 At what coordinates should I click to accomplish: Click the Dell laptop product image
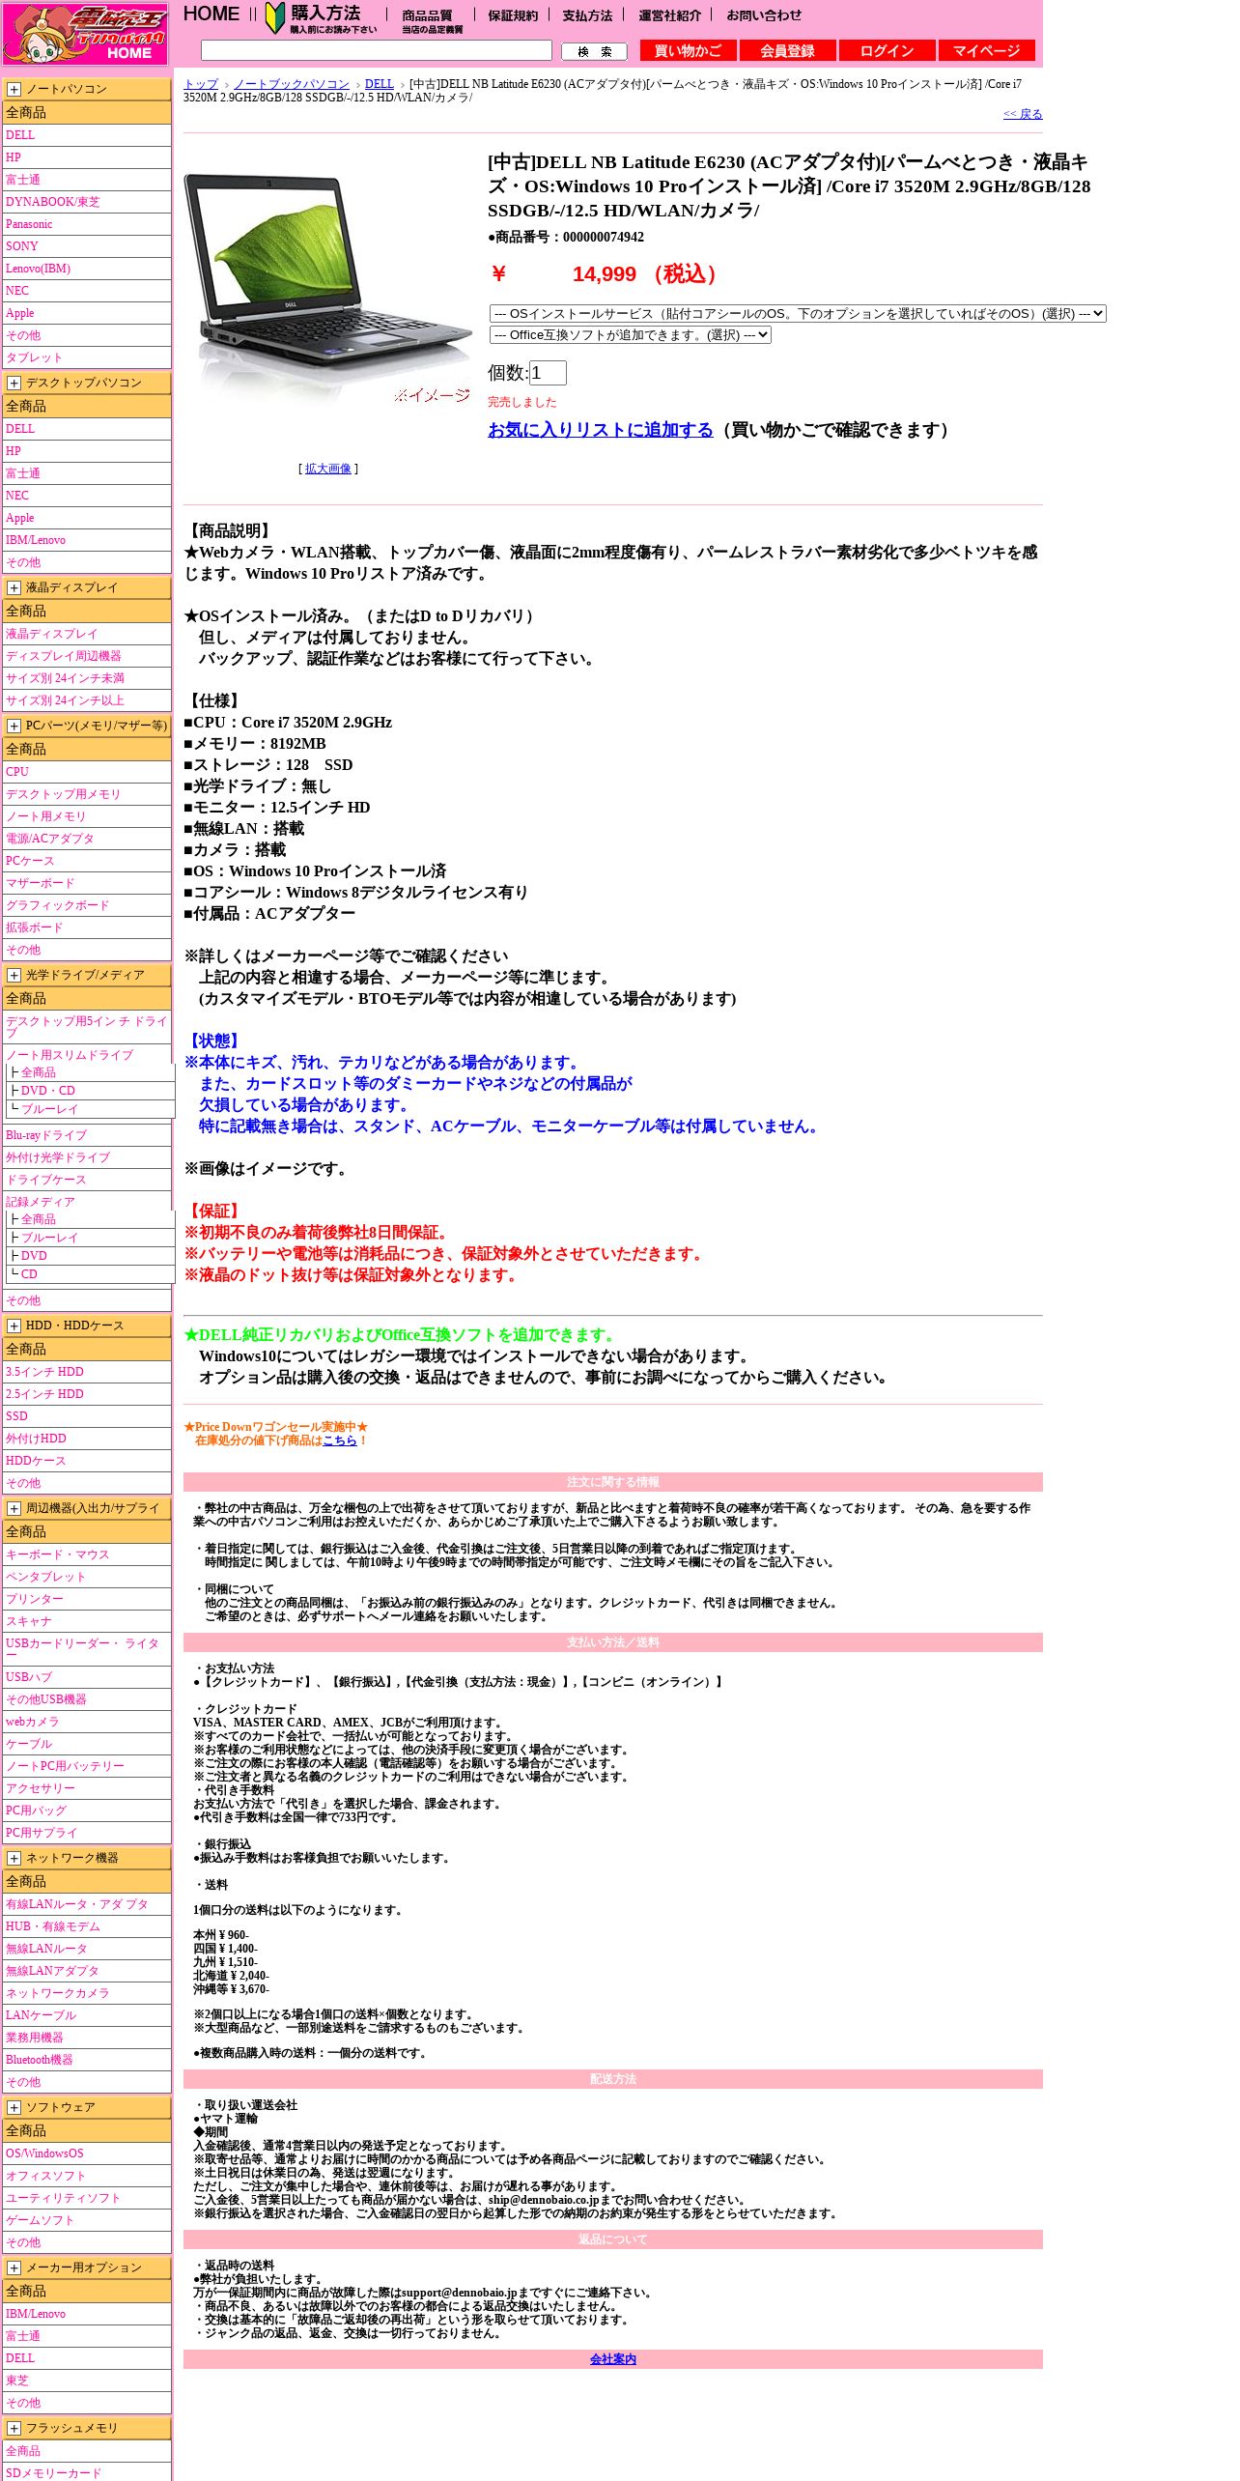[x=328, y=290]
